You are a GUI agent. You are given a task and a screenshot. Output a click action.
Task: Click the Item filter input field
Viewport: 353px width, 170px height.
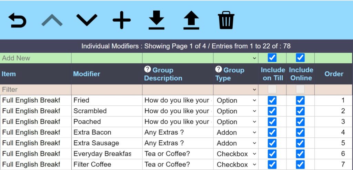36,89
